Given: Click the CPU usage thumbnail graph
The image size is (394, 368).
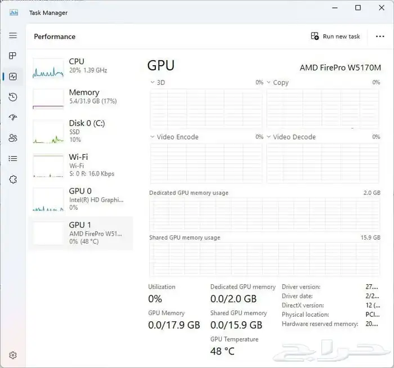Looking at the screenshot, I should 48,68.
